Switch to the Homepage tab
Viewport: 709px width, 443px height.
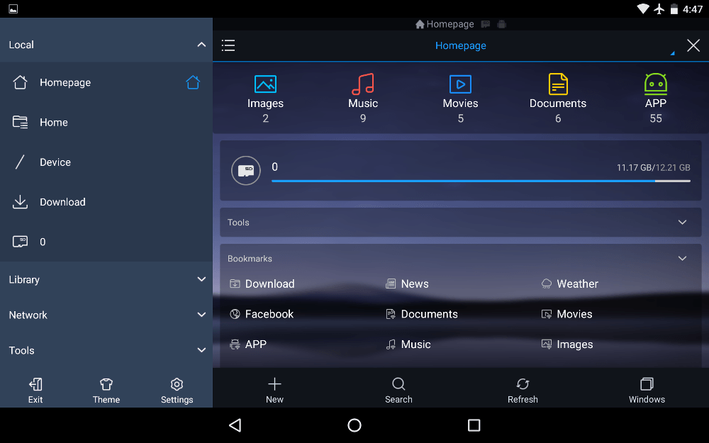click(x=460, y=45)
